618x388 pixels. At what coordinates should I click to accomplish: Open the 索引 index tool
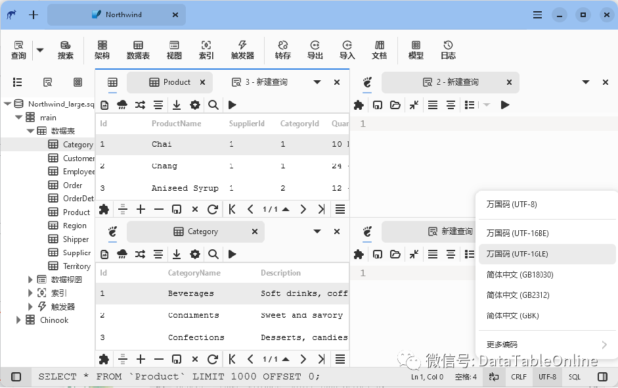tap(206, 50)
